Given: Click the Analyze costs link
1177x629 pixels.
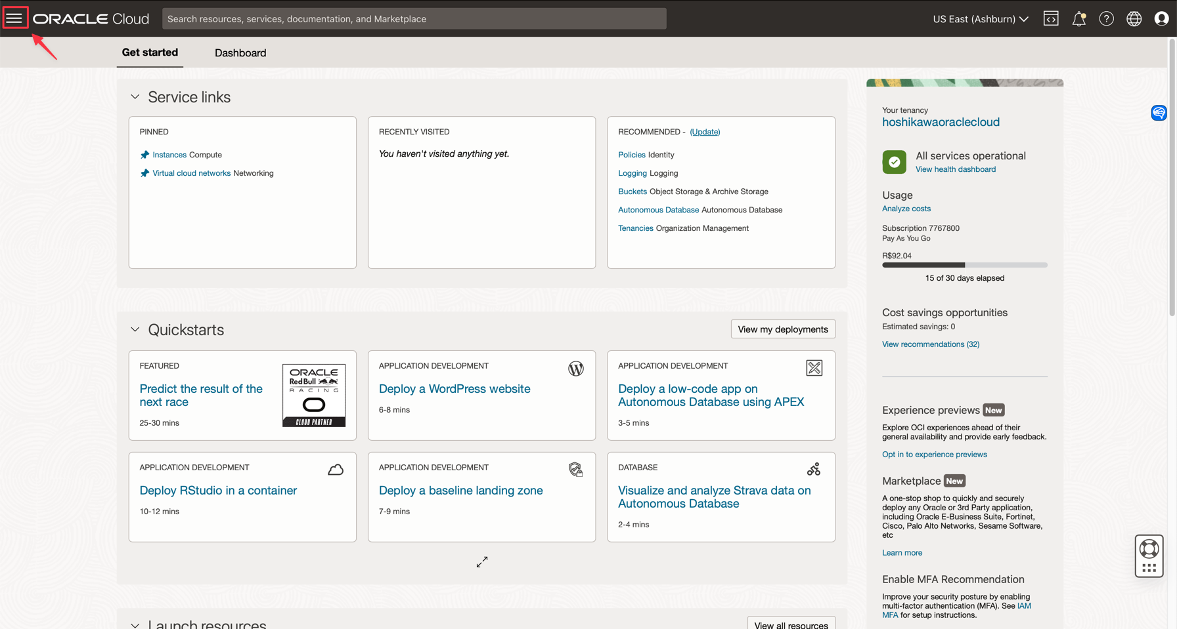Looking at the screenshot, I should (906, 209).
